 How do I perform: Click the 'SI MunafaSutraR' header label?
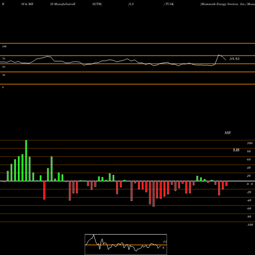point(63,4)
